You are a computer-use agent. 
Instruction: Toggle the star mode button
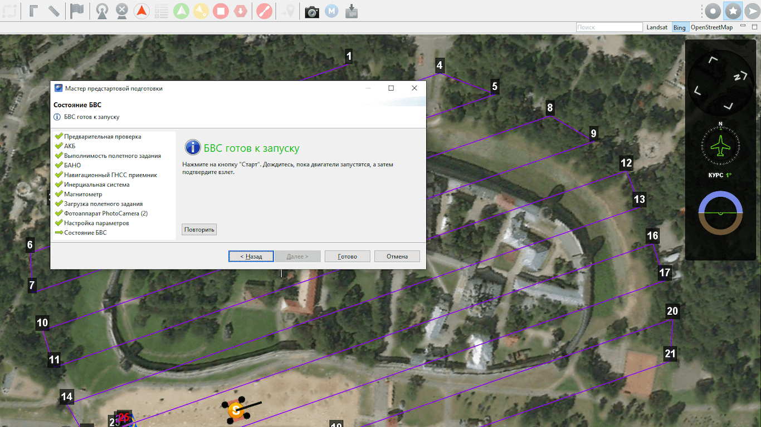[733, 11]
